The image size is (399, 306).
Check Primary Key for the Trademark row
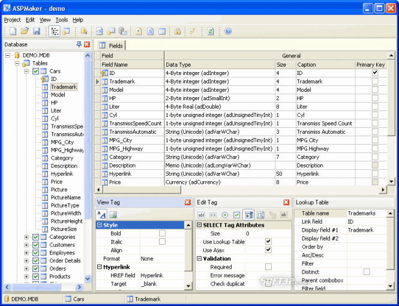[375, 81]
